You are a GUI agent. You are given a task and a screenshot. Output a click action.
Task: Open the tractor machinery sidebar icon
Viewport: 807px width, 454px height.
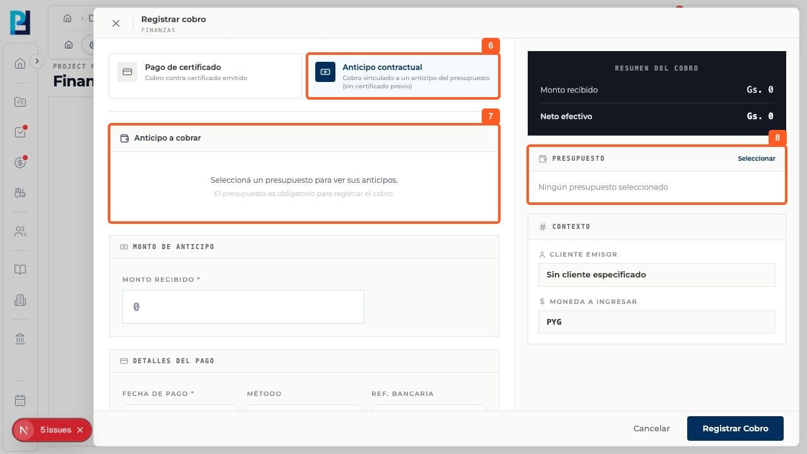(x=20, y=194)
